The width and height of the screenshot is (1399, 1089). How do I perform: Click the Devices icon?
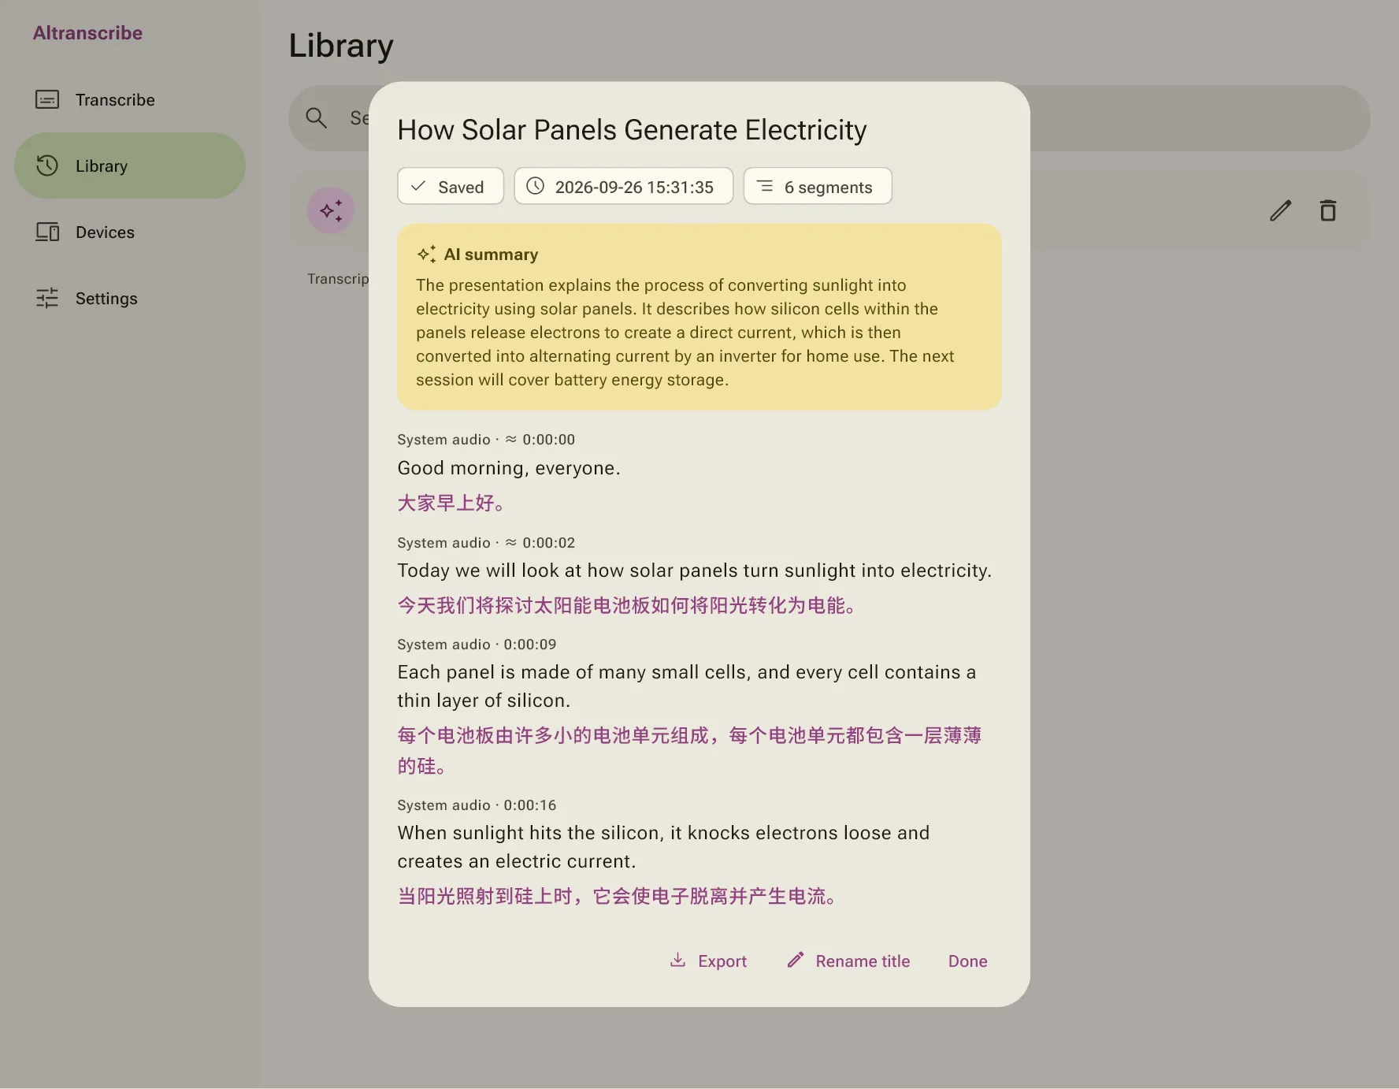[47, 232]
